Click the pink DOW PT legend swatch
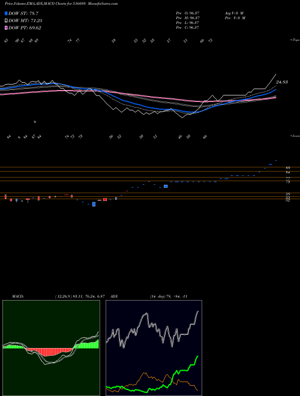 [x=6, y=28]
